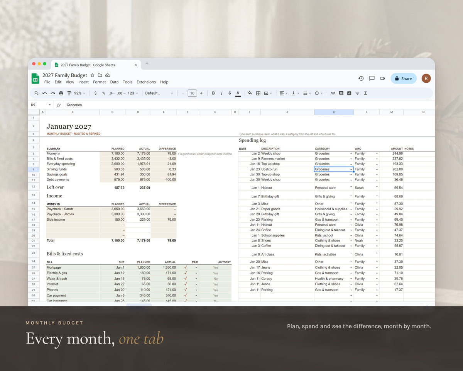
Task: Undo the last action
Action: pyautogui.click(x=45, y=93)
